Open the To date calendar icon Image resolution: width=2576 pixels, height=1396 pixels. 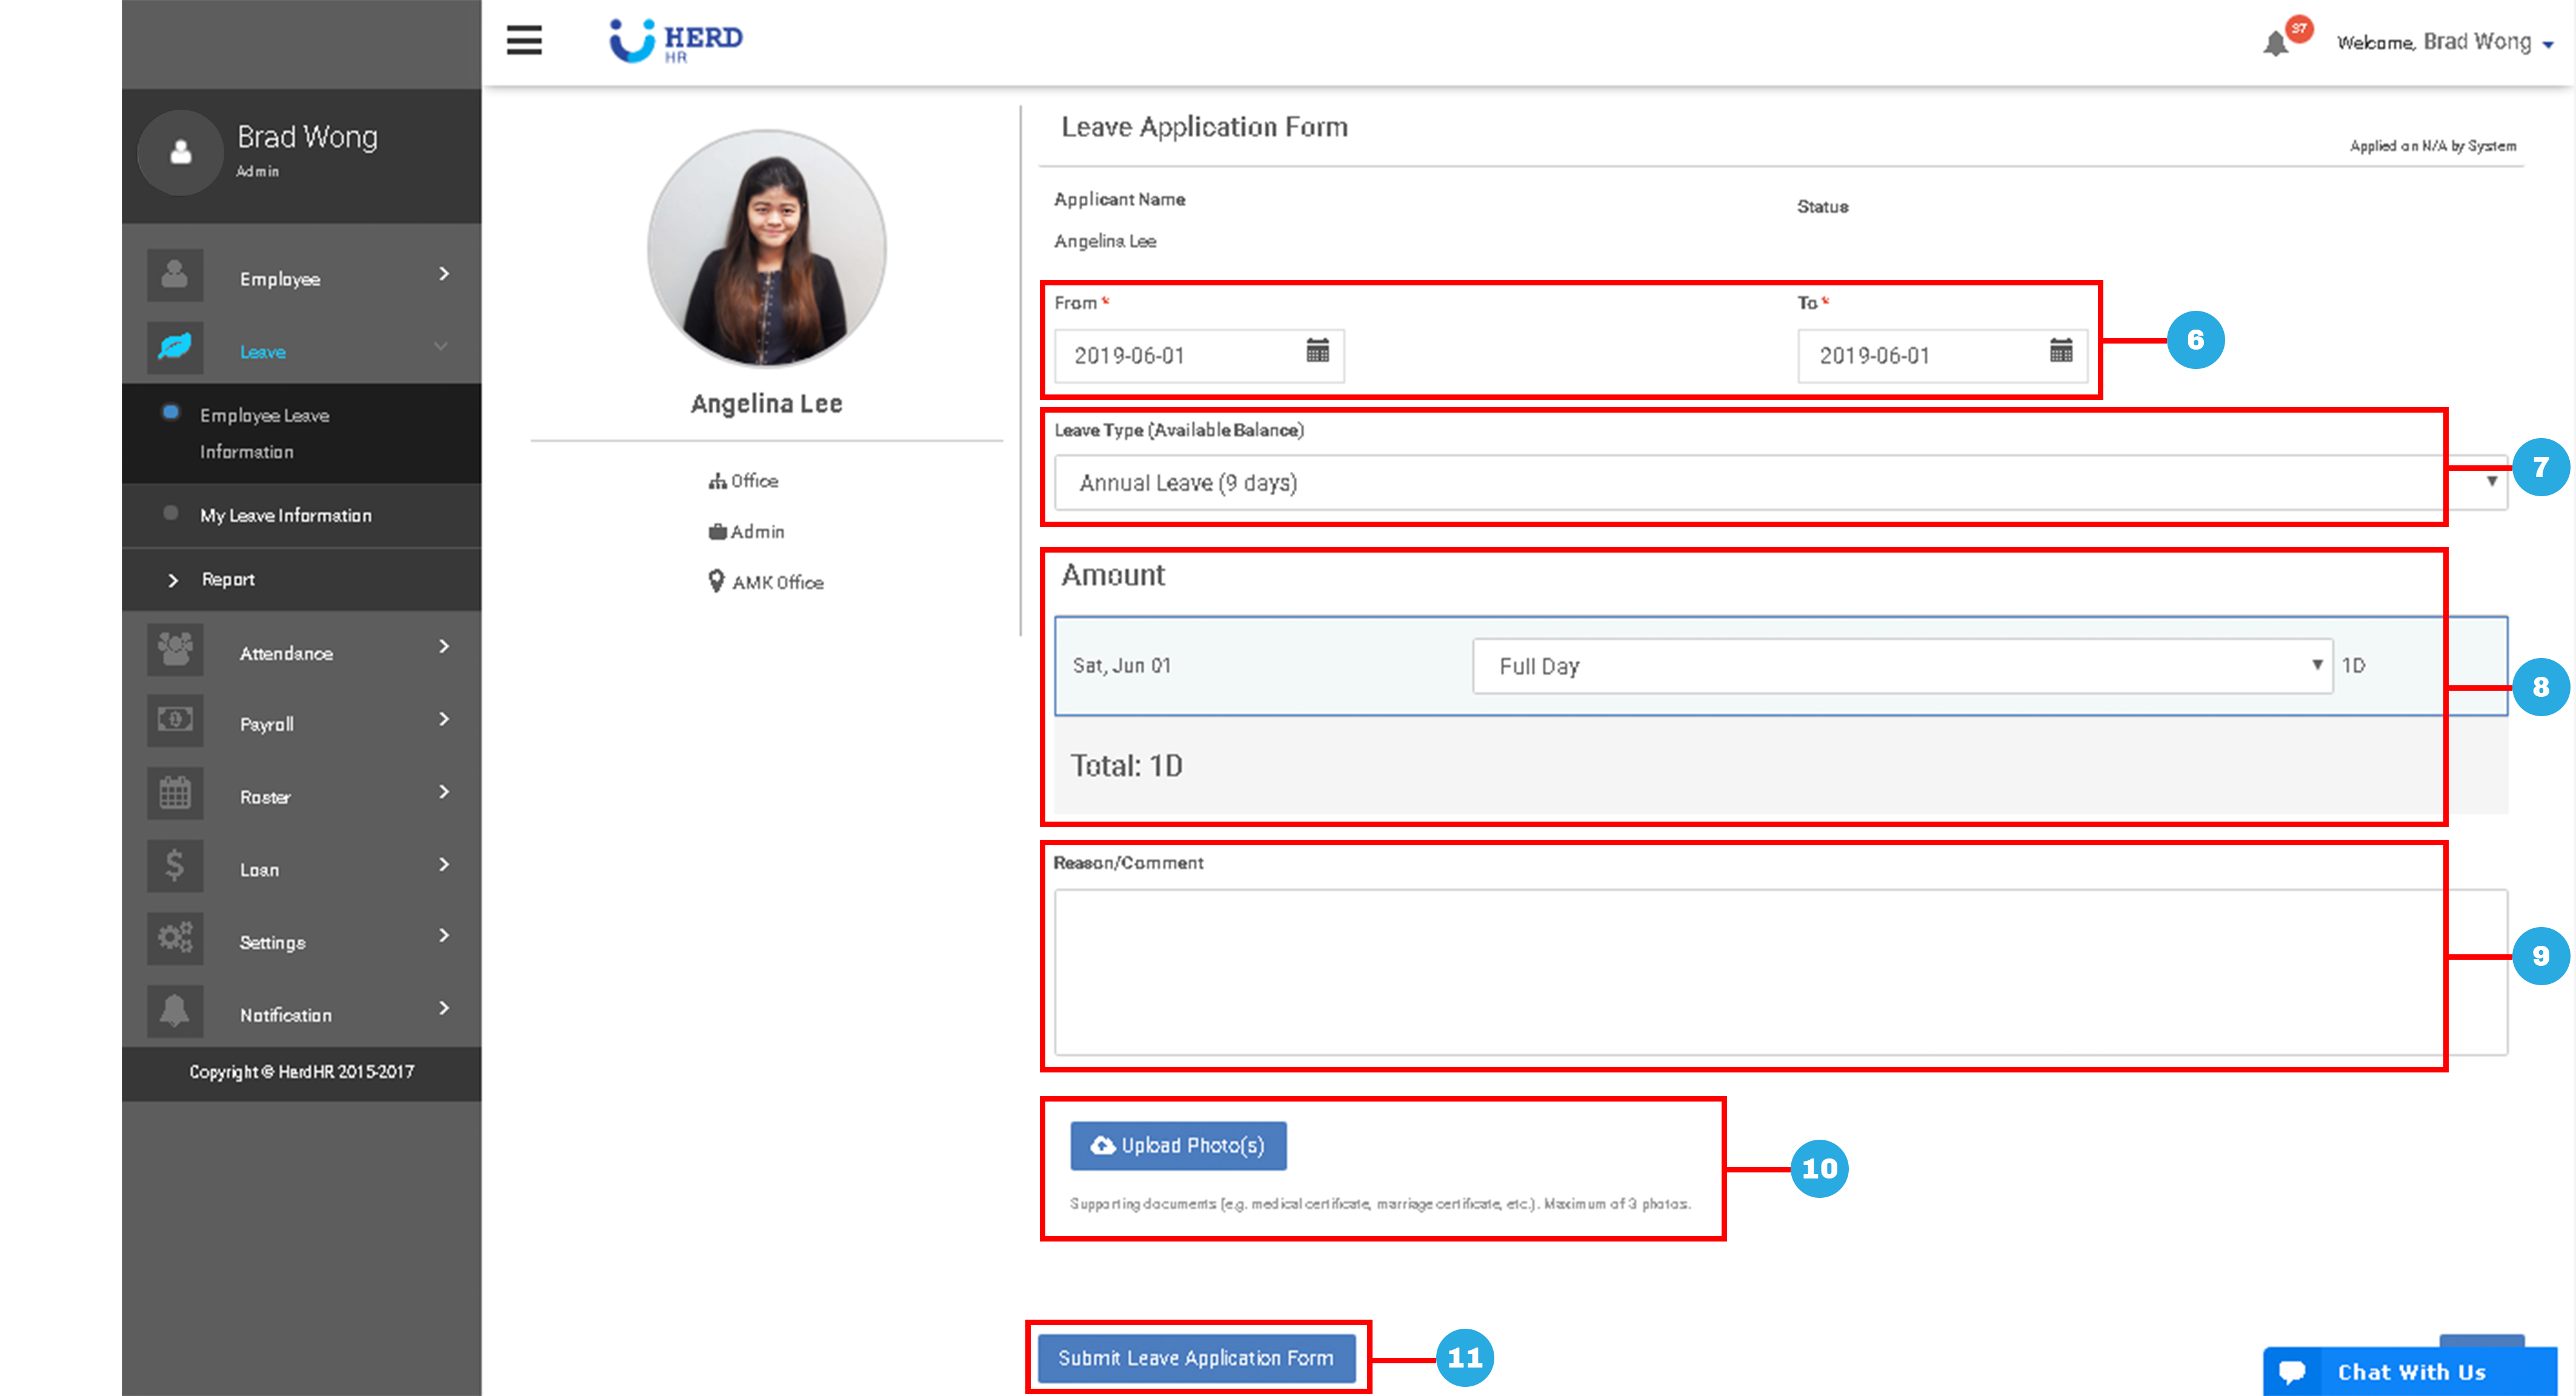(2061, 351)
